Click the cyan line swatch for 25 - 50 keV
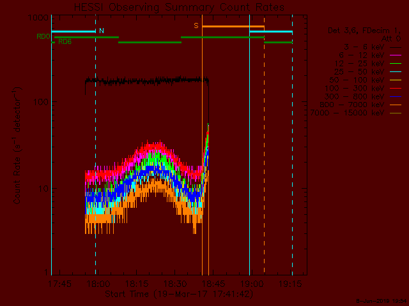The image size is (409, 306). [x=396, y=72]
